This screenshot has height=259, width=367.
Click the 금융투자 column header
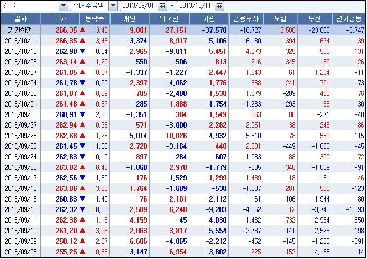click(x=246, y=18)
